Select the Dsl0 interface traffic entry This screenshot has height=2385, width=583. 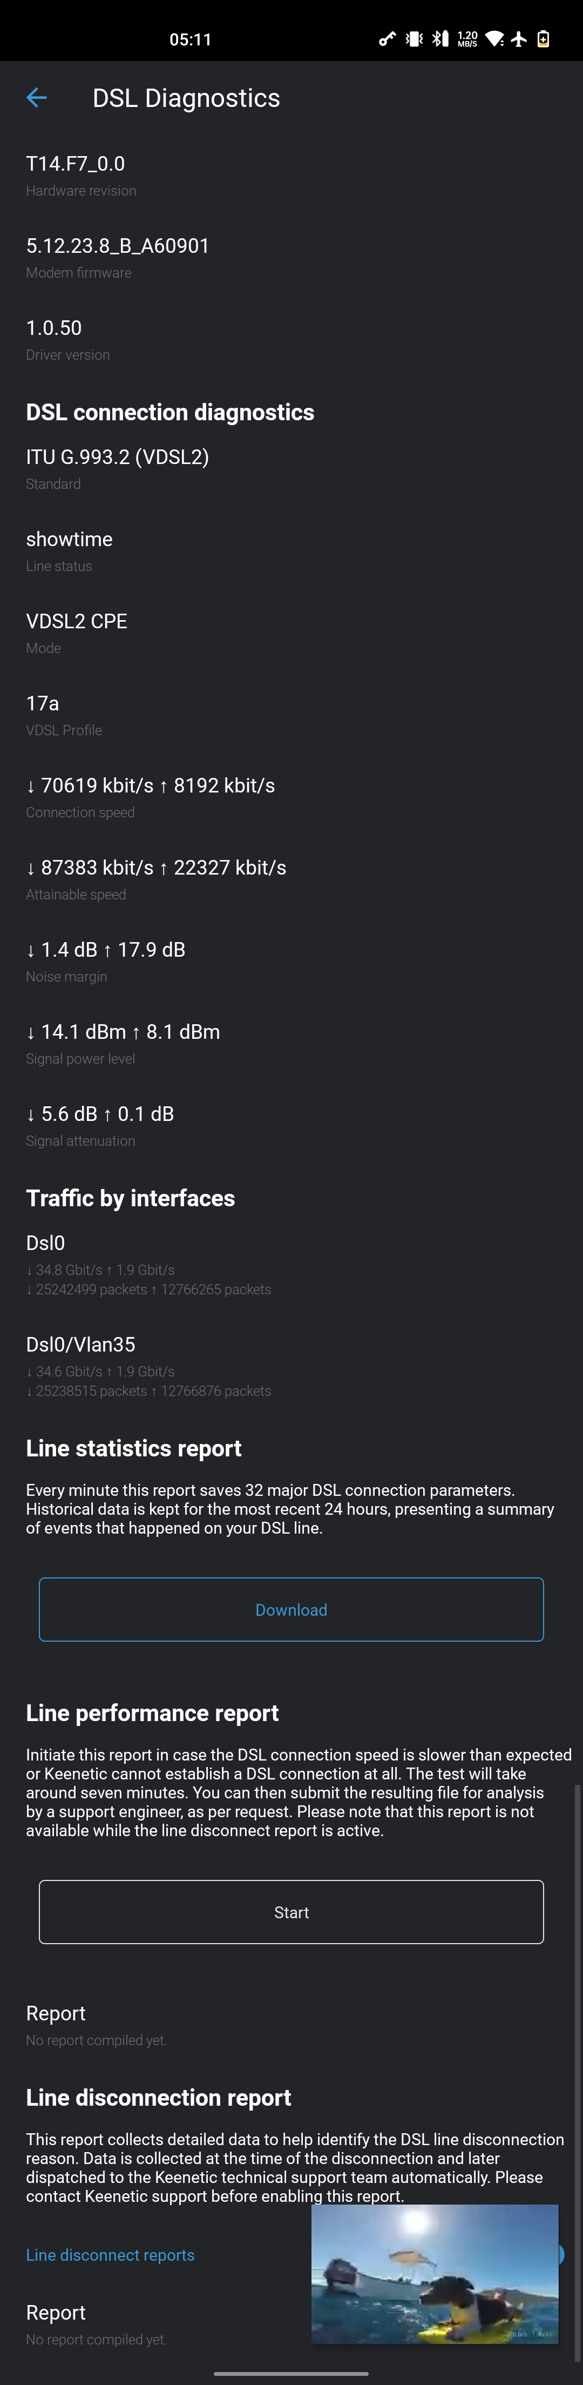[291, 1265]
